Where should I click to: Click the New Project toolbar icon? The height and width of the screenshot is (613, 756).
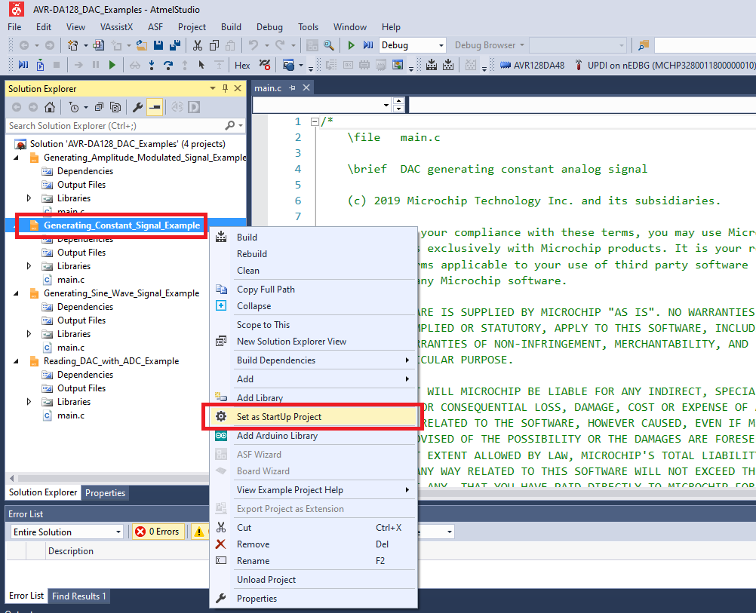(72, 45)
